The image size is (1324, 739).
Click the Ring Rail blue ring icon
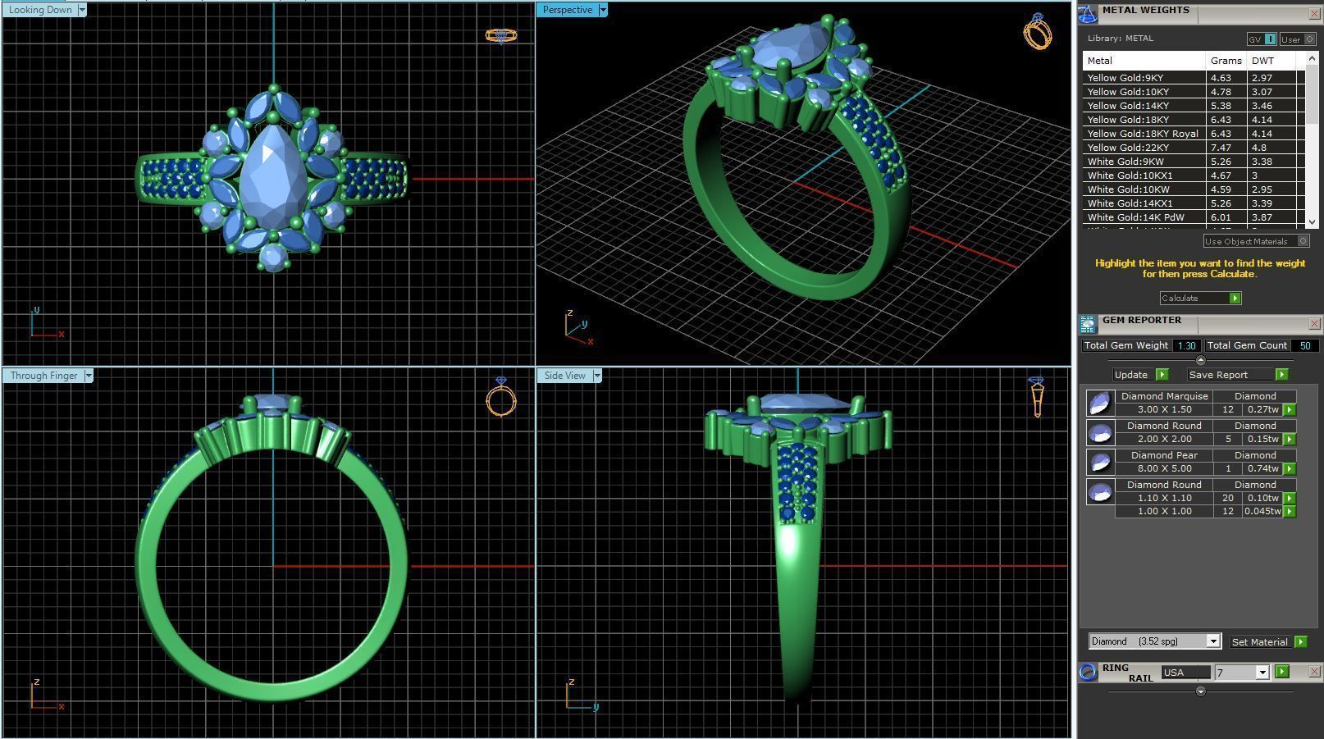coord(1088,673)
